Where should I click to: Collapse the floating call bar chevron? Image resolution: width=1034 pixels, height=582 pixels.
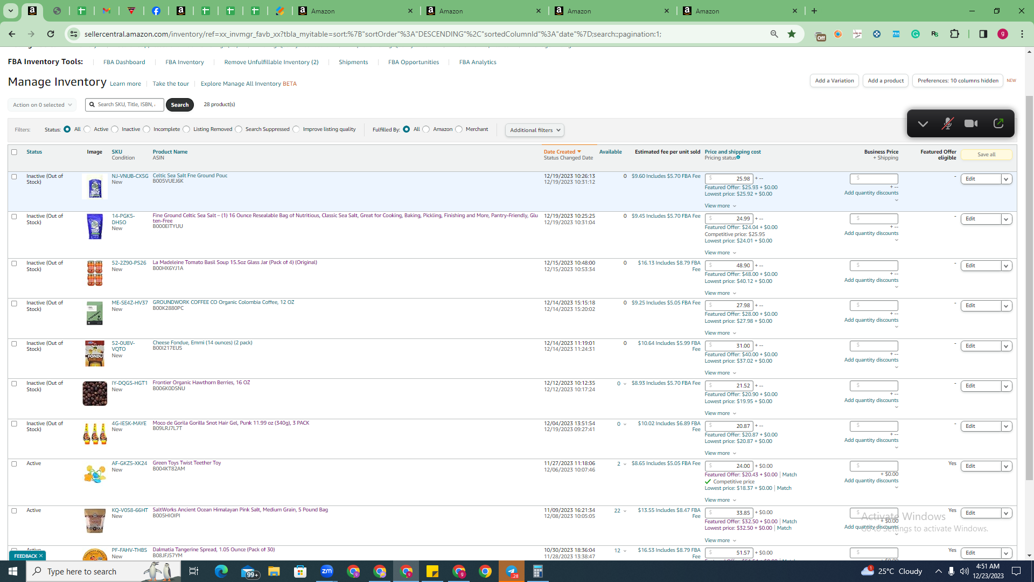[x=923, y=124]
